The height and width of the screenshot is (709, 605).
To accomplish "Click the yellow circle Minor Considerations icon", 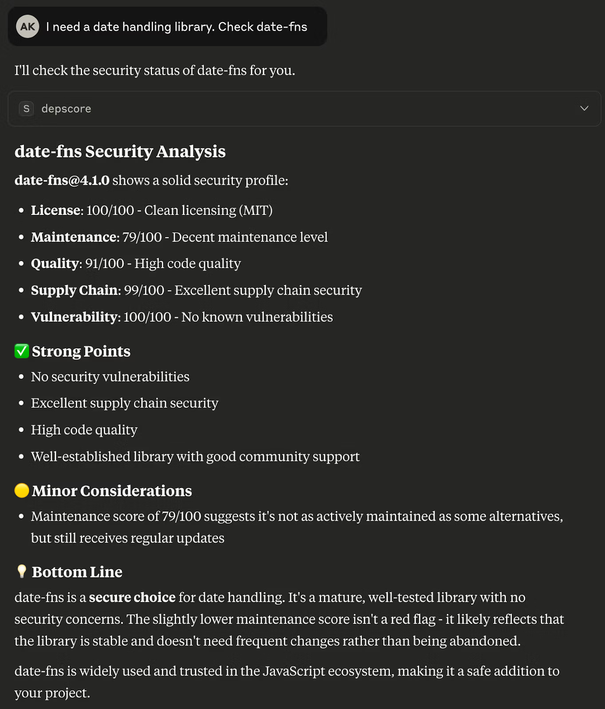I will coord(22,491).
